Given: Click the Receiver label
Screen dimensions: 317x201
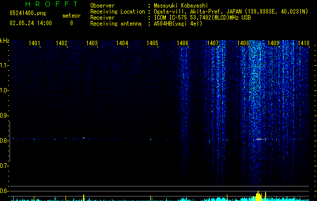Looking at the screenshot, I should 102,18.
